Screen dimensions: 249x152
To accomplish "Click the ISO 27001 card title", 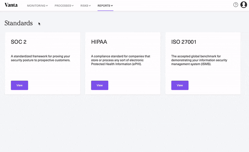I will pyautogui.click(x=184, y=42).
